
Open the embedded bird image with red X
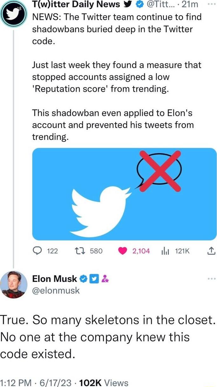point(124,193)
